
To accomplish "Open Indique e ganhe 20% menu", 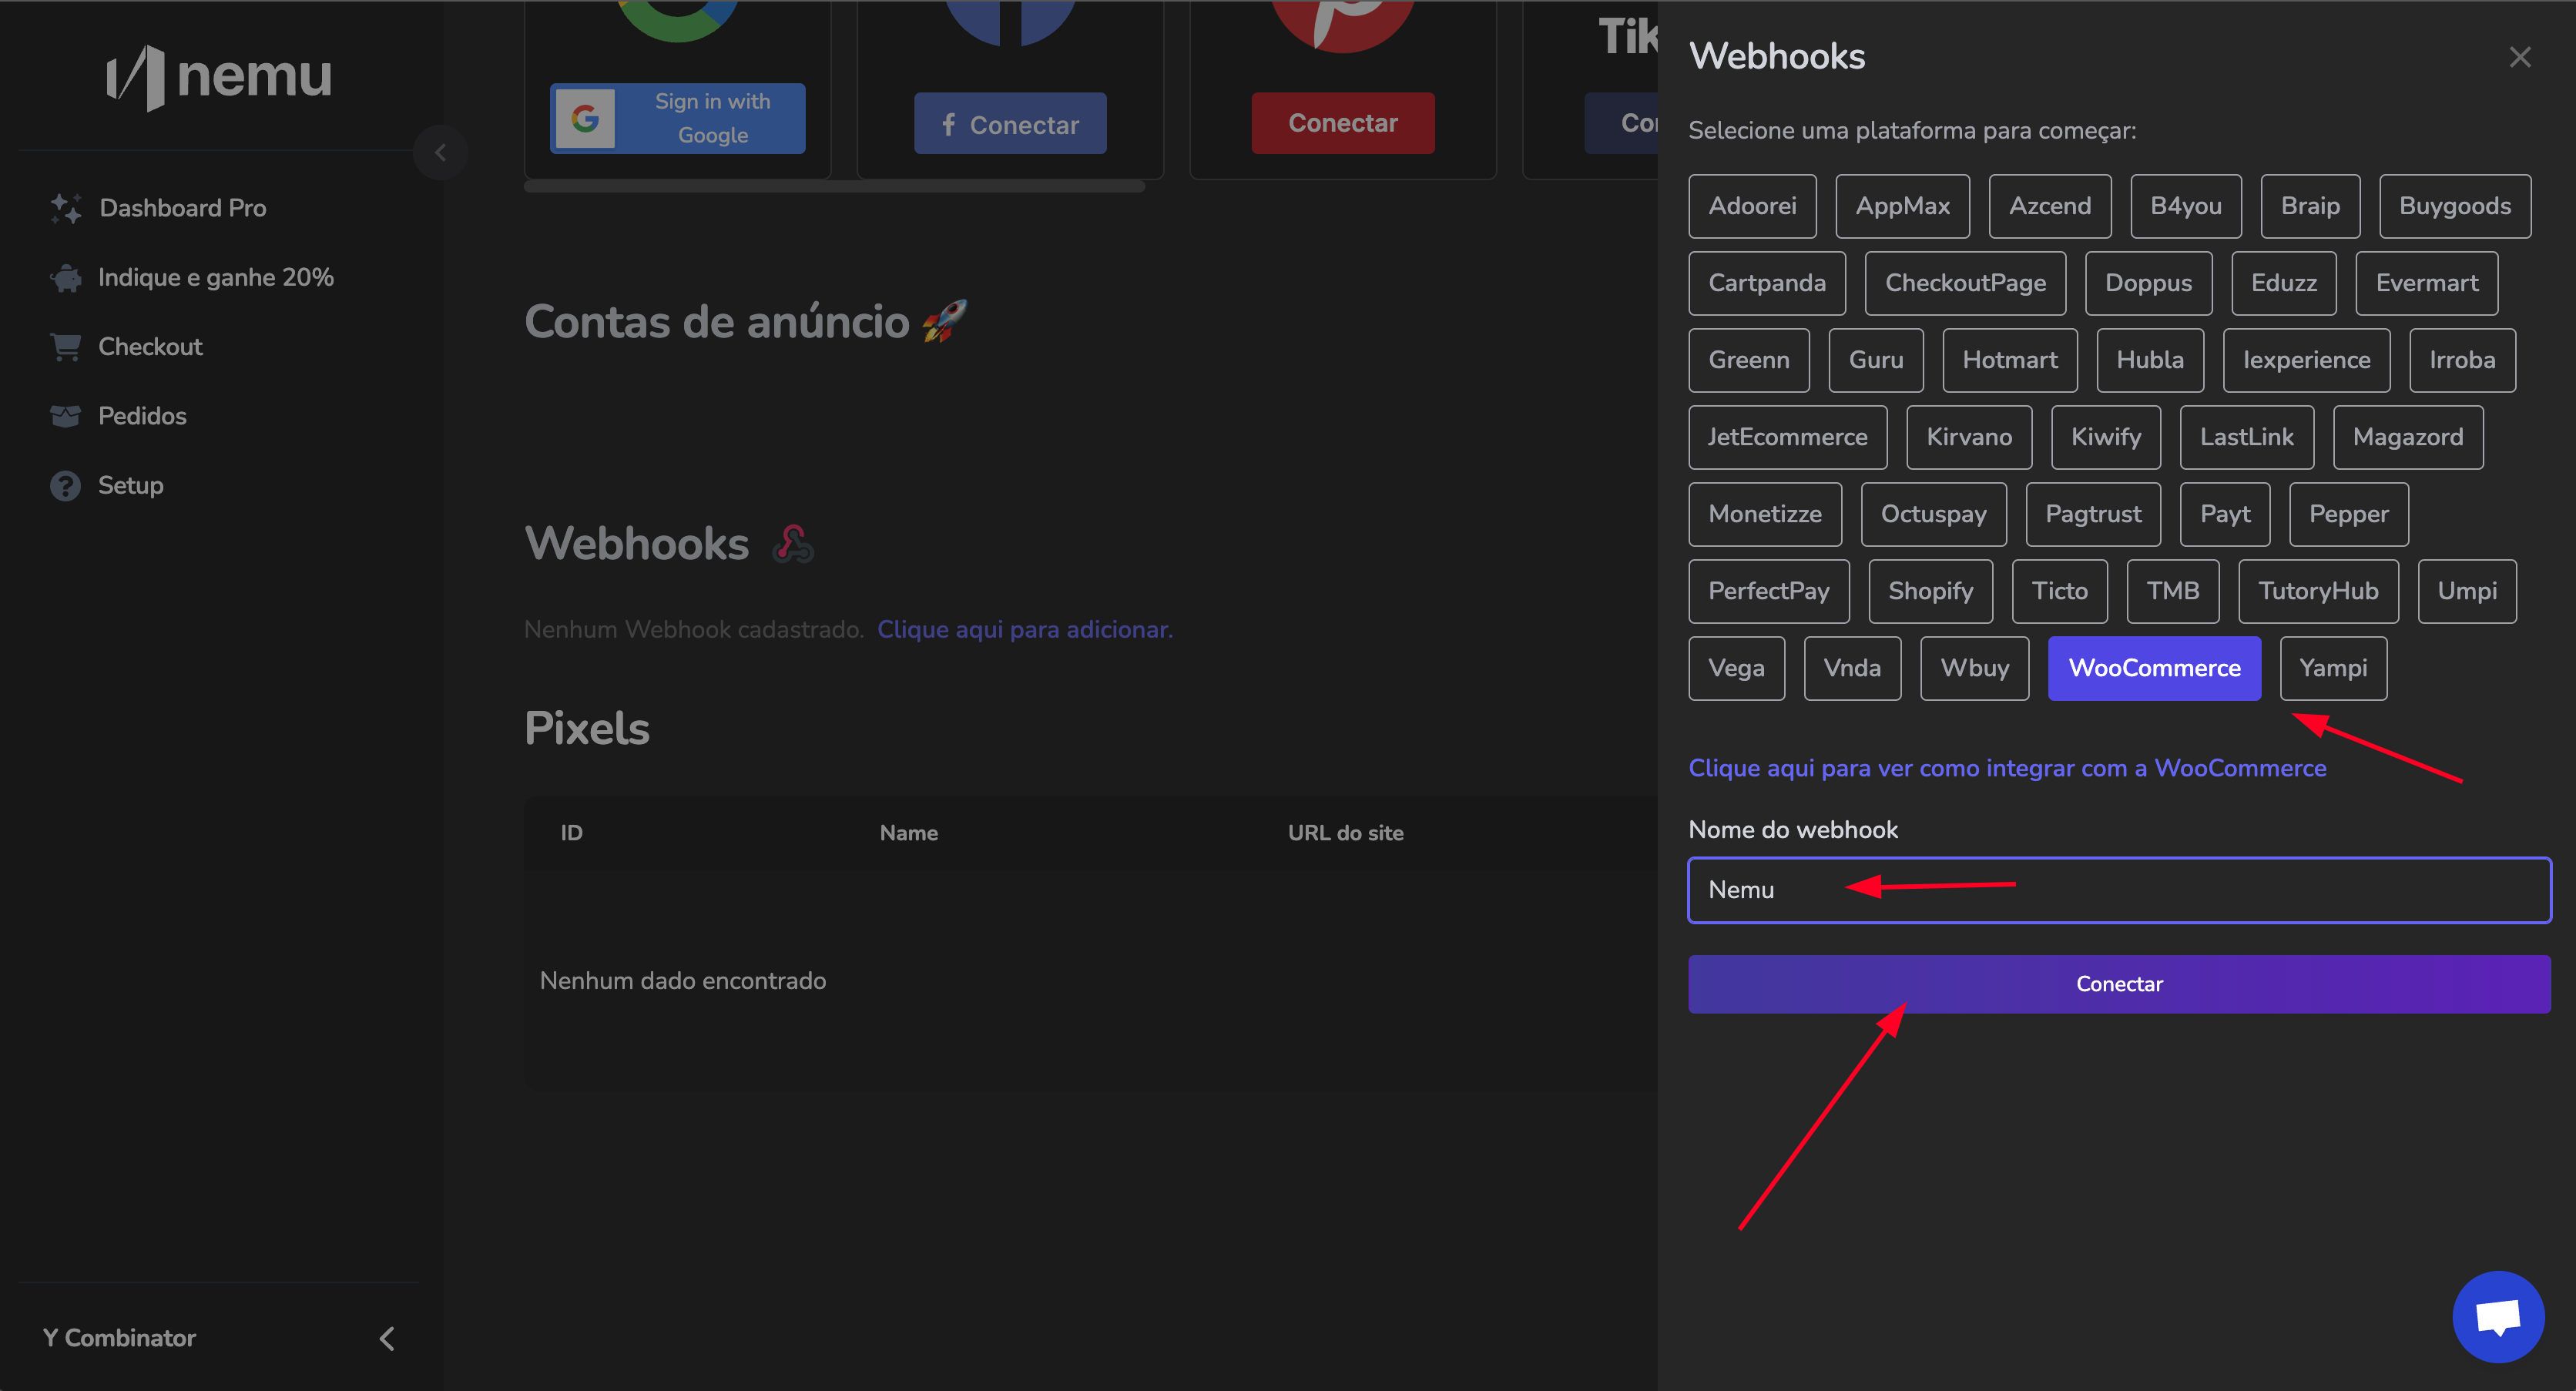I will click(x=215, y=278).
